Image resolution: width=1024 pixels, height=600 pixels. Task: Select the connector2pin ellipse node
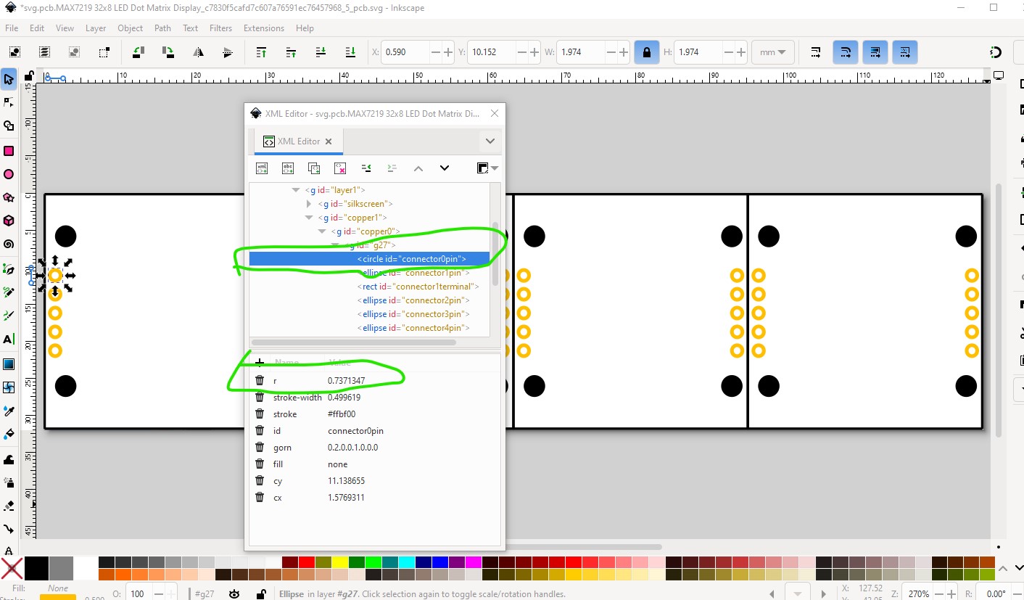point(416,300)
